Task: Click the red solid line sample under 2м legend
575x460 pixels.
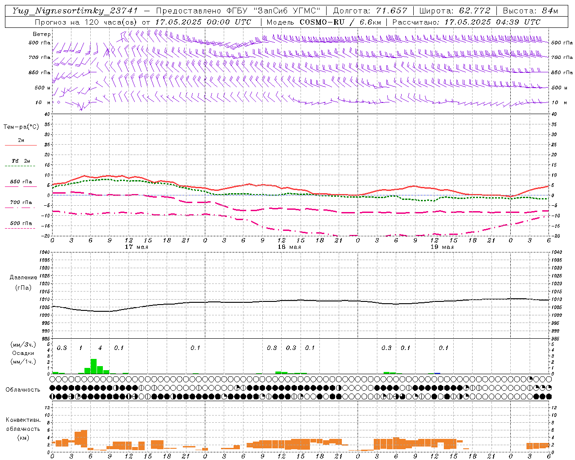Action: pyautogui.click(x=21, y=146)
